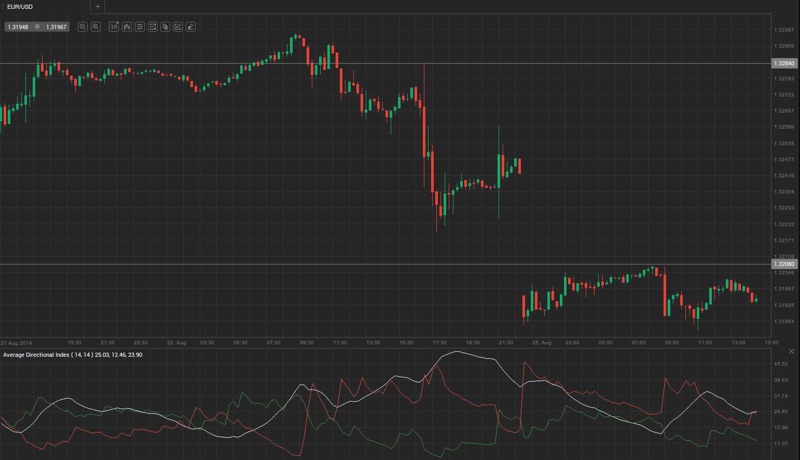Screen dimensions: 800x460
Task: Click the 1.31948 bid price
Action: coord(18,27)
